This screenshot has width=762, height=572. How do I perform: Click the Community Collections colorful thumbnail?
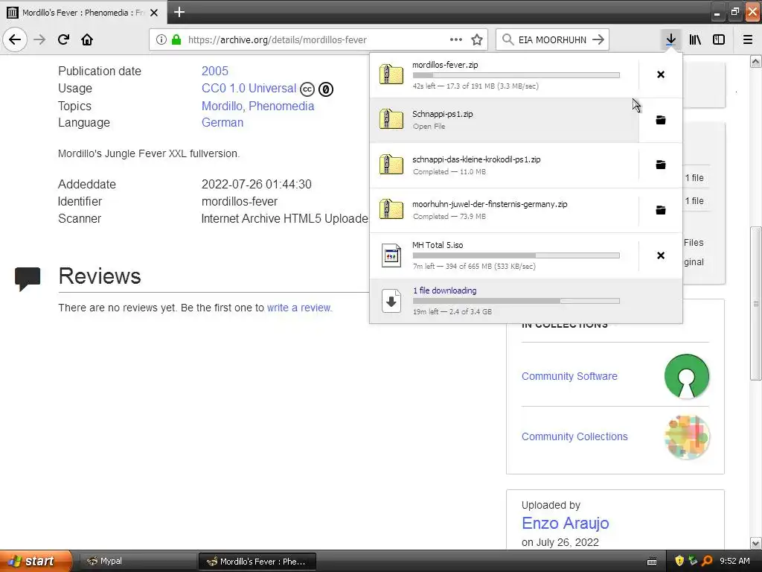click(x=687, y=436)
